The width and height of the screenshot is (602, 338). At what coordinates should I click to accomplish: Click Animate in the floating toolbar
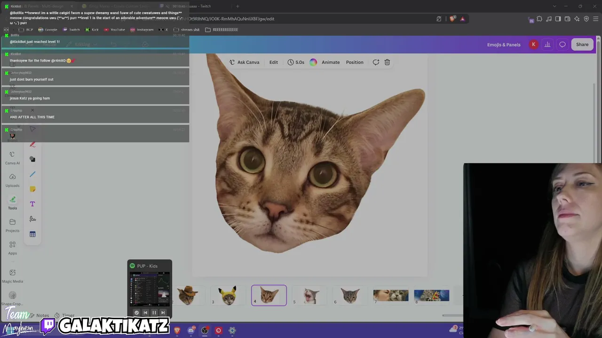coord(331,62)
